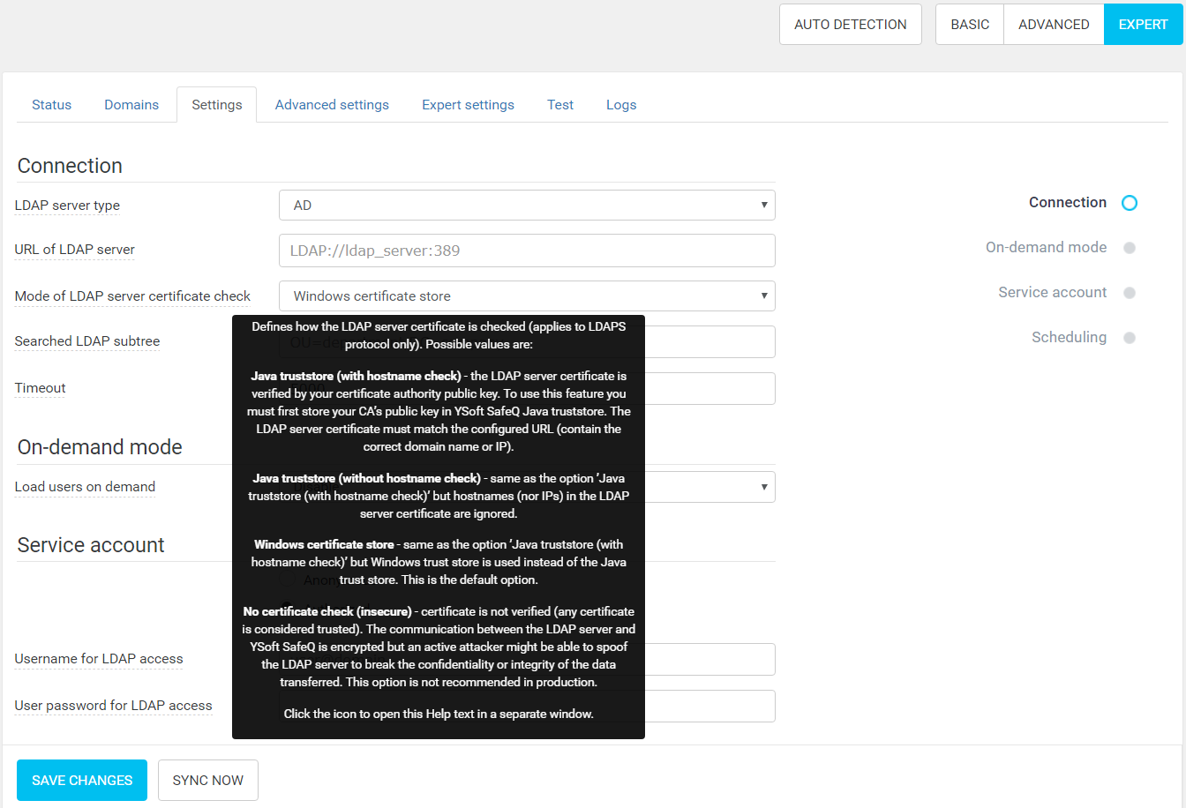Switch to the Test tab
This screenshot has height=808, width=1186.
pyautogui.click(x=560, y=105)
